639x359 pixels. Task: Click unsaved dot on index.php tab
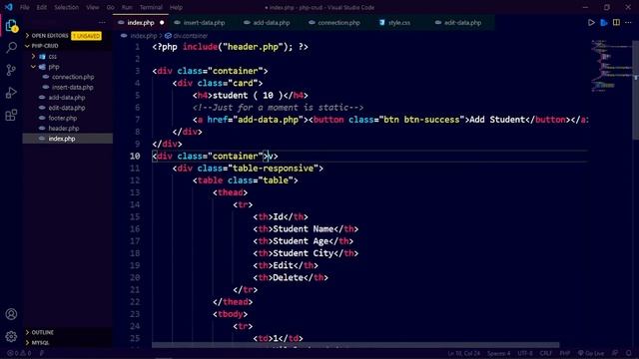162,23
